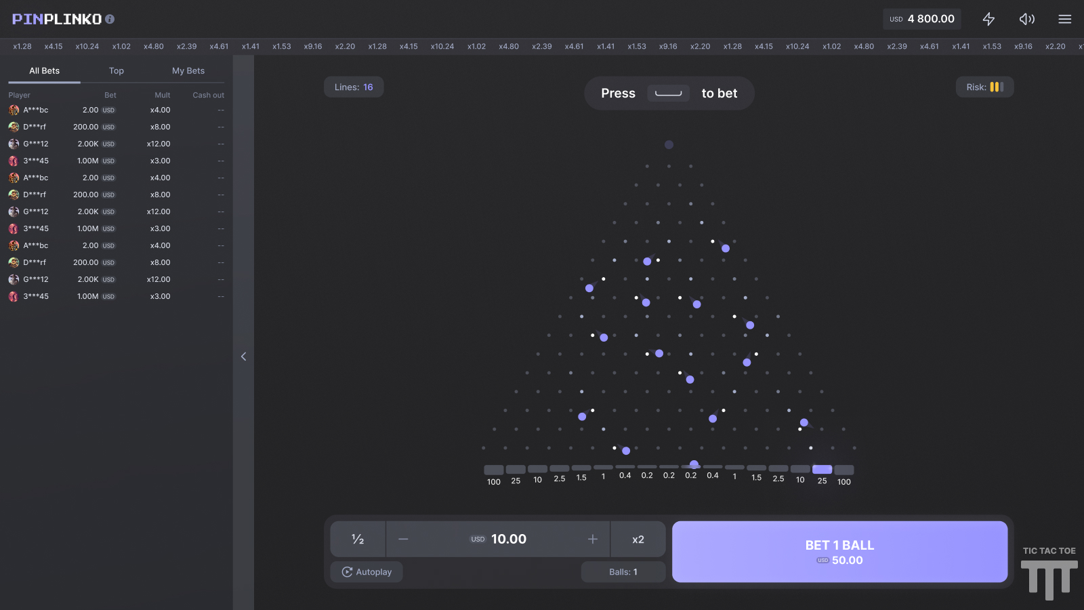Click the info icon beside PinPlinko logo

click(x=110, y=19)
